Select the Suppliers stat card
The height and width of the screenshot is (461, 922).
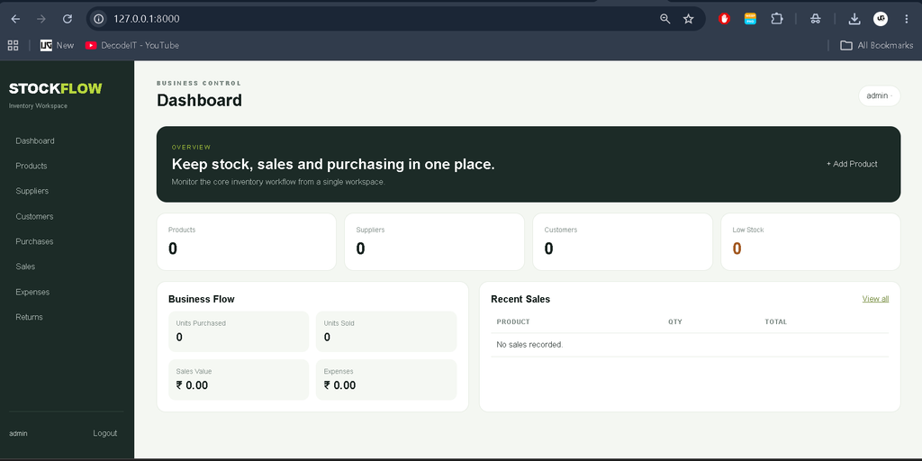tap(434, 241)
